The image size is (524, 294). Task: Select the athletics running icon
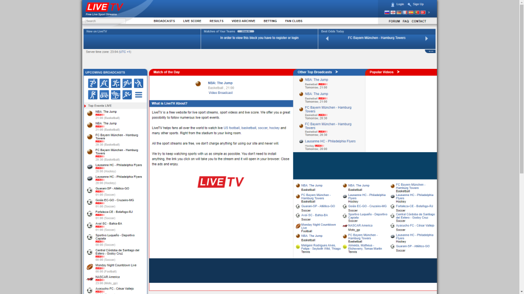[127, 94]
